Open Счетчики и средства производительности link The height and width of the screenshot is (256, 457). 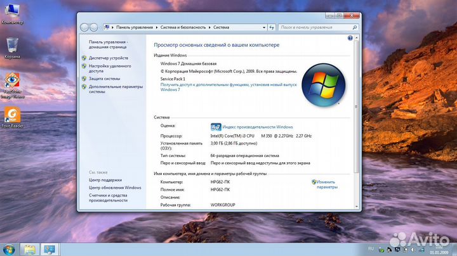pos(108,198)
